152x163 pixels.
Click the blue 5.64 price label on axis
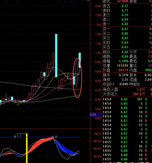point(96,115)
